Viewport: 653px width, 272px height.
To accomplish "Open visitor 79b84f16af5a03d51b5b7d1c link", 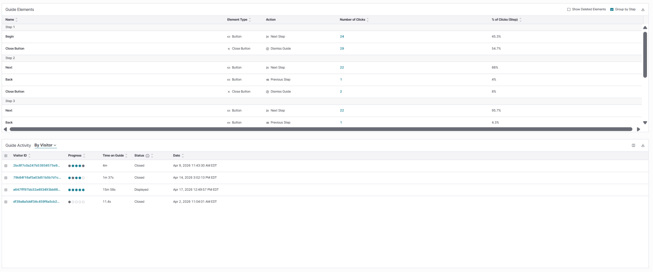I will click(37, 178).
